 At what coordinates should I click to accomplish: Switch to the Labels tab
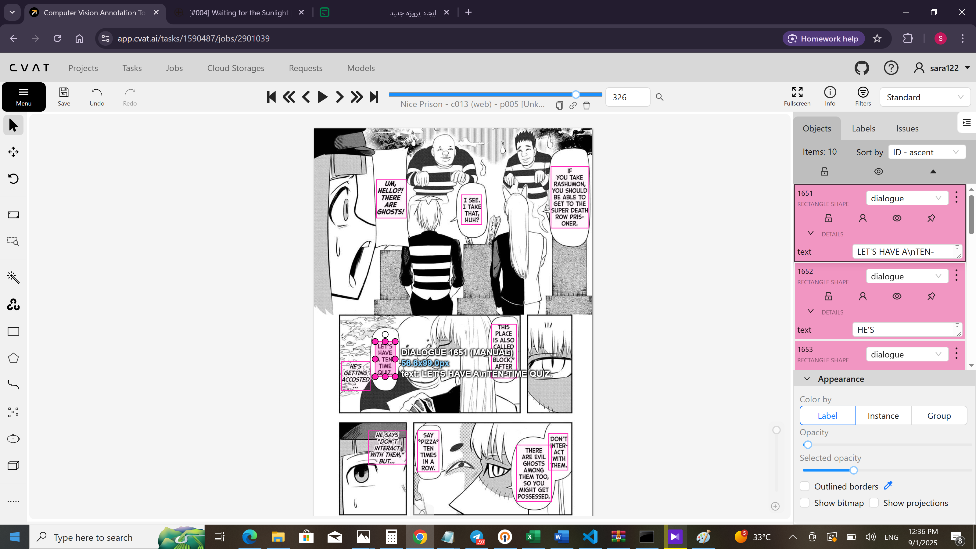(863, 128)
